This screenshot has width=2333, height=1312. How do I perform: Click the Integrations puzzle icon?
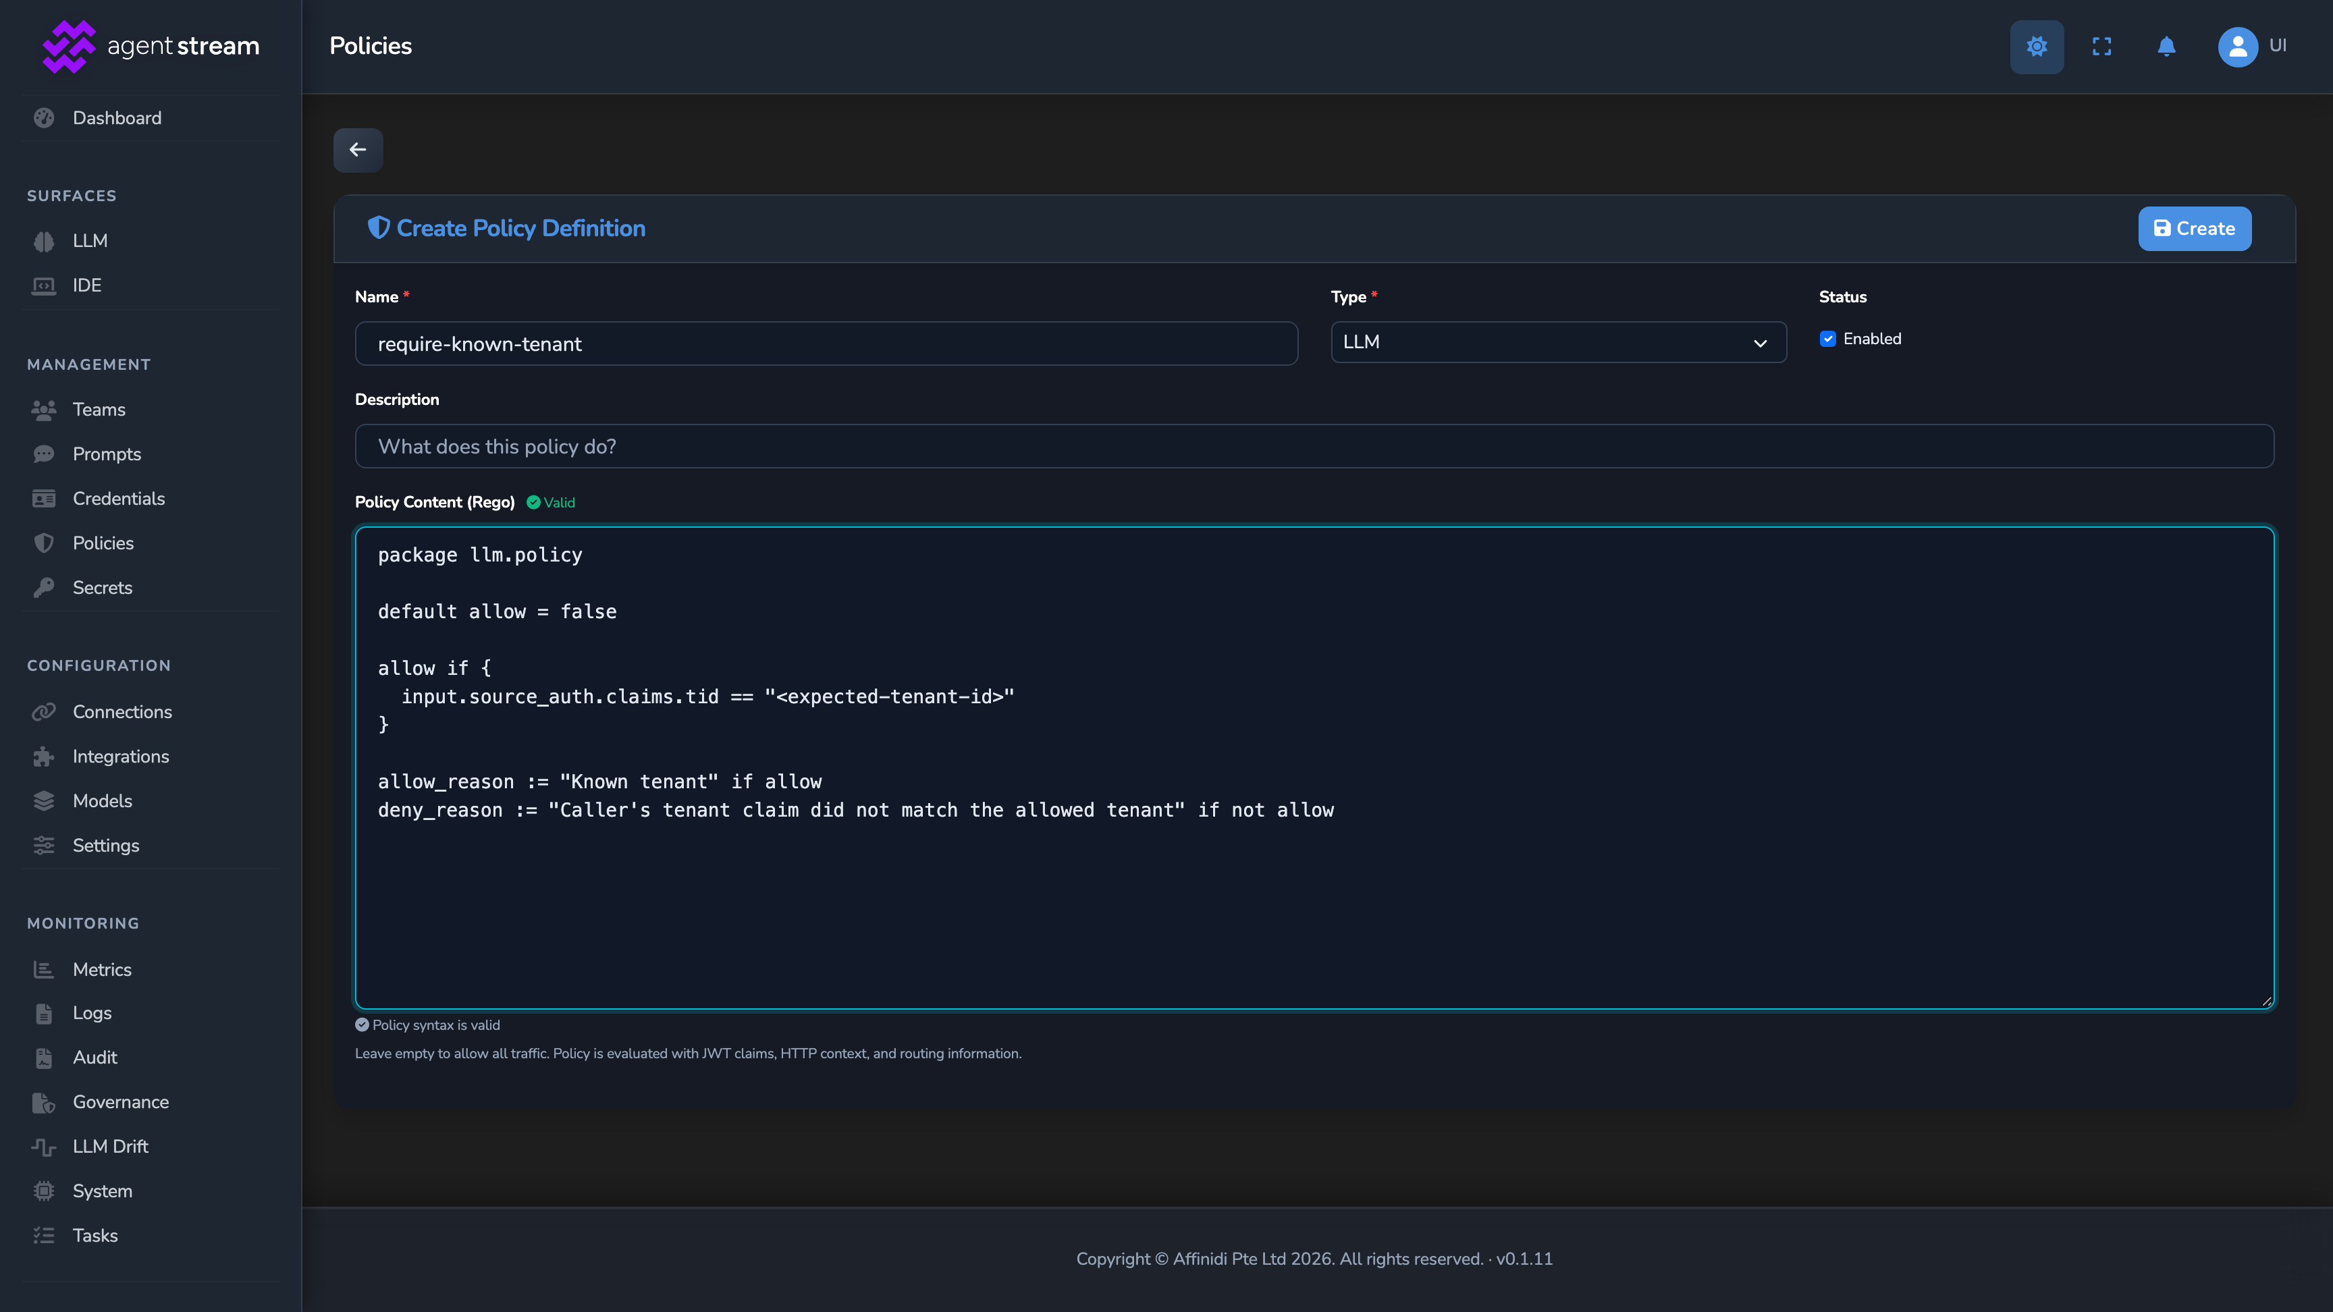[43, 756]
